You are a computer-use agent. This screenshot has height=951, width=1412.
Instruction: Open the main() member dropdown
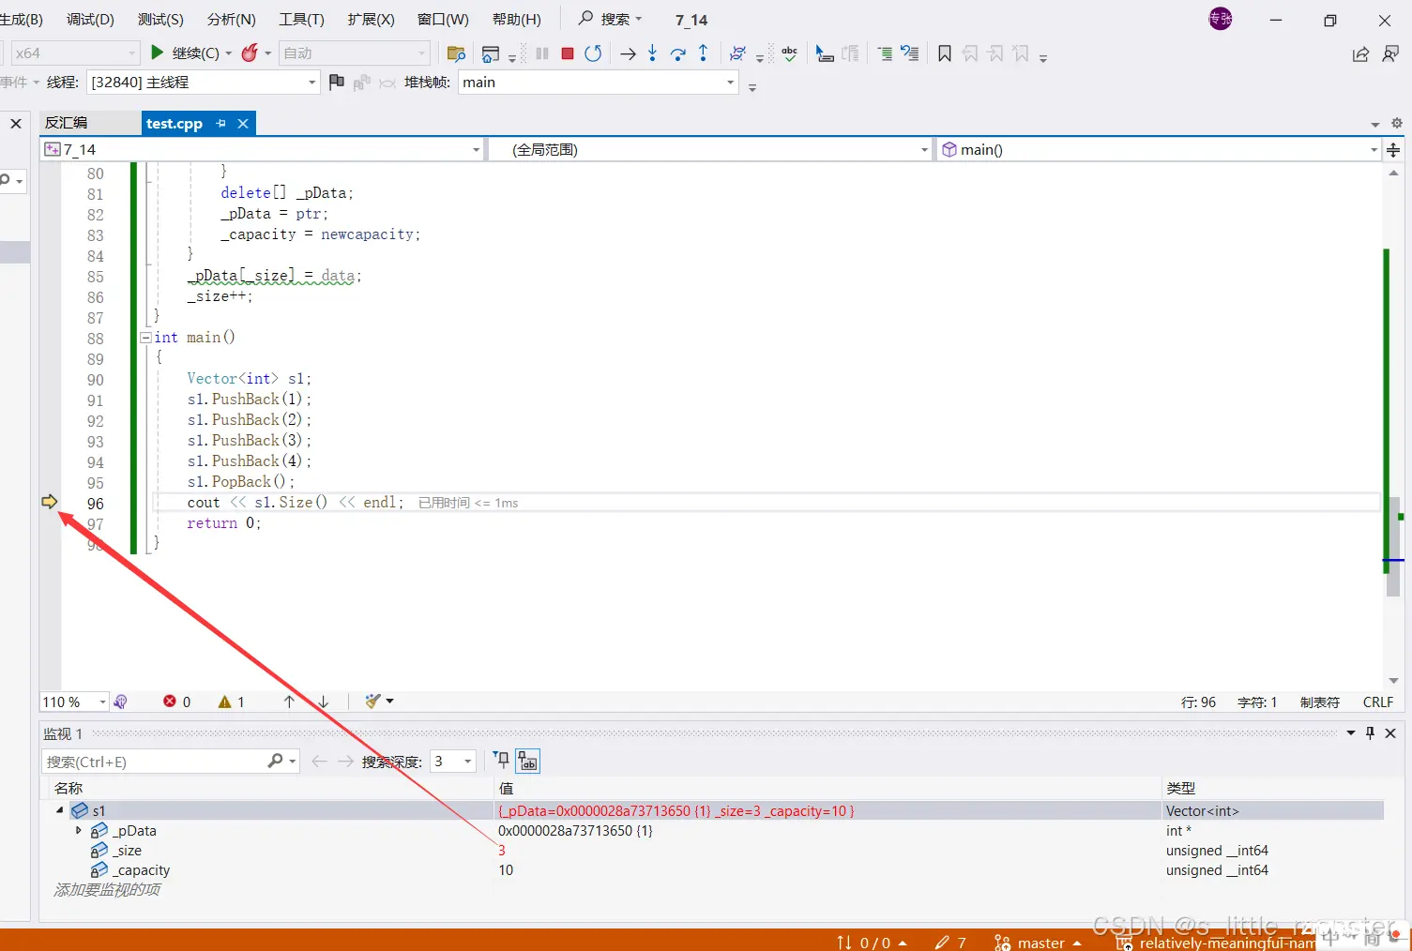pyautogui.click(x=1160, y=149)
